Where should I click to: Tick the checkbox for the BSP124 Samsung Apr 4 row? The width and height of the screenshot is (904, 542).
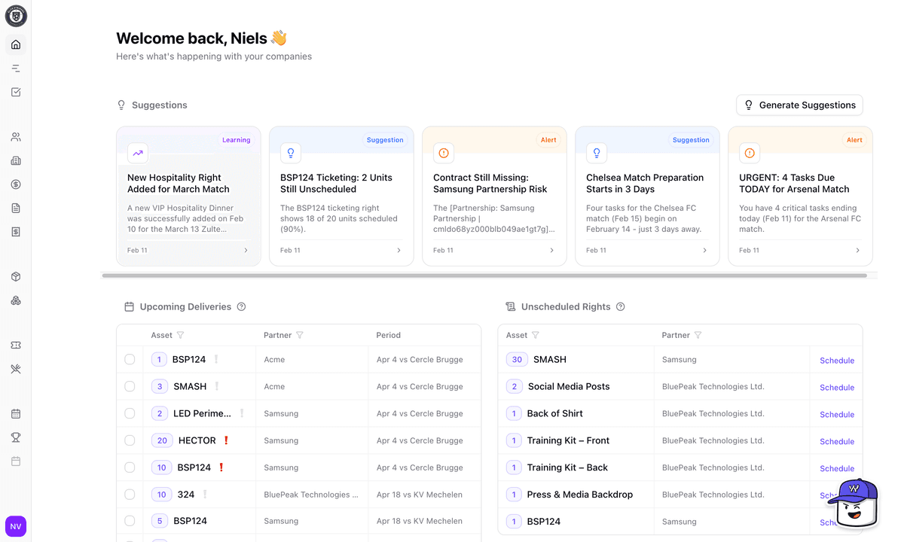pos(130,467)
